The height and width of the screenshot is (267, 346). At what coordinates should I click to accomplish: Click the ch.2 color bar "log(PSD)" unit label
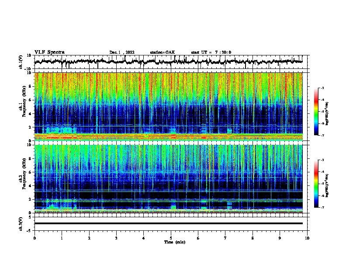click(327, 185)
